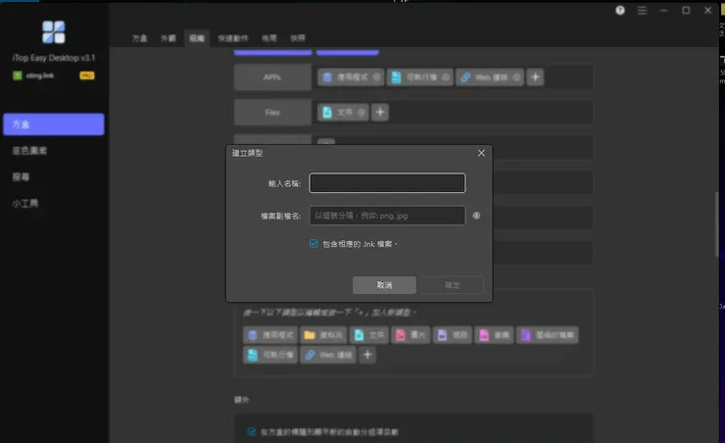This screenshot has height=443, width=725.
Task: Select the 視訊 video type
Action: click(453, 335)
